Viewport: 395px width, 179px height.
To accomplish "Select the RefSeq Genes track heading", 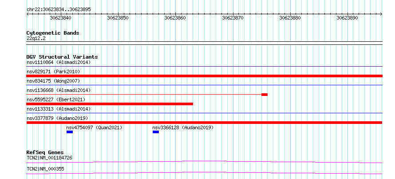I will pos(45,152).
